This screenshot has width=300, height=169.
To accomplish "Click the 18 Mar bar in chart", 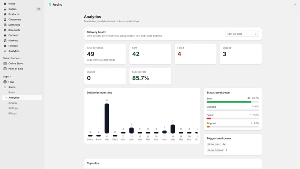I will 172,129.
